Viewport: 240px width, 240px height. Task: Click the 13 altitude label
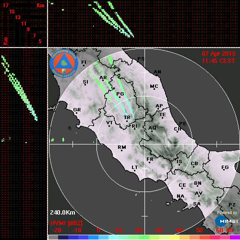point(18,17)
